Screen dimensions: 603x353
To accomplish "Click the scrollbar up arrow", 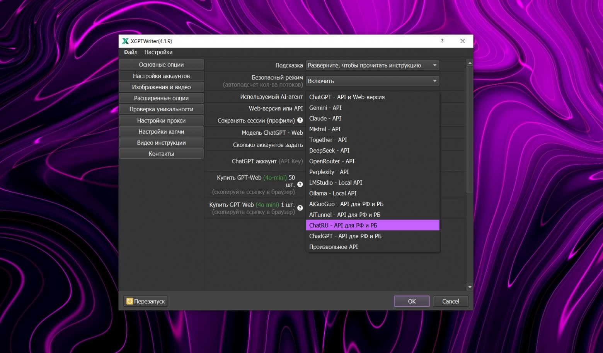I will [470, 63].
